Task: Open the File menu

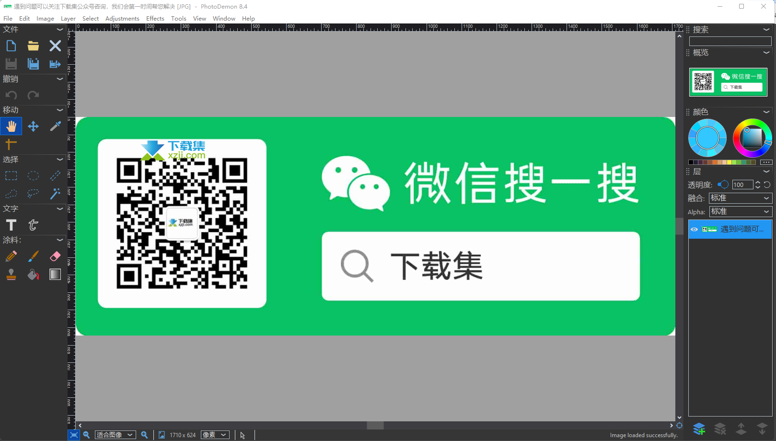Action: click(x=8, y=18)
